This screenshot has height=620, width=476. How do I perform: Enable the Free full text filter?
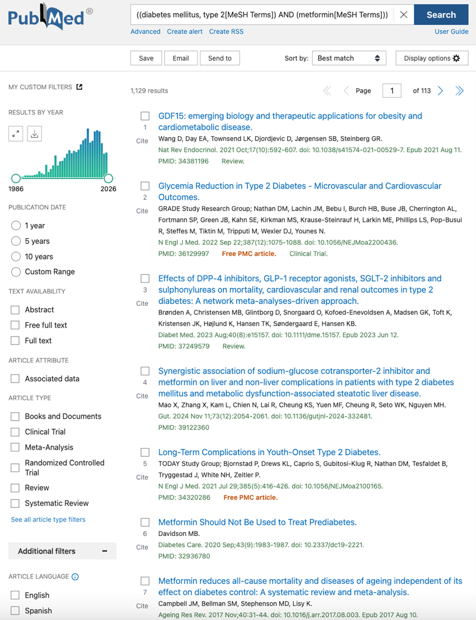pyautogui.click(x=15, y=325)
